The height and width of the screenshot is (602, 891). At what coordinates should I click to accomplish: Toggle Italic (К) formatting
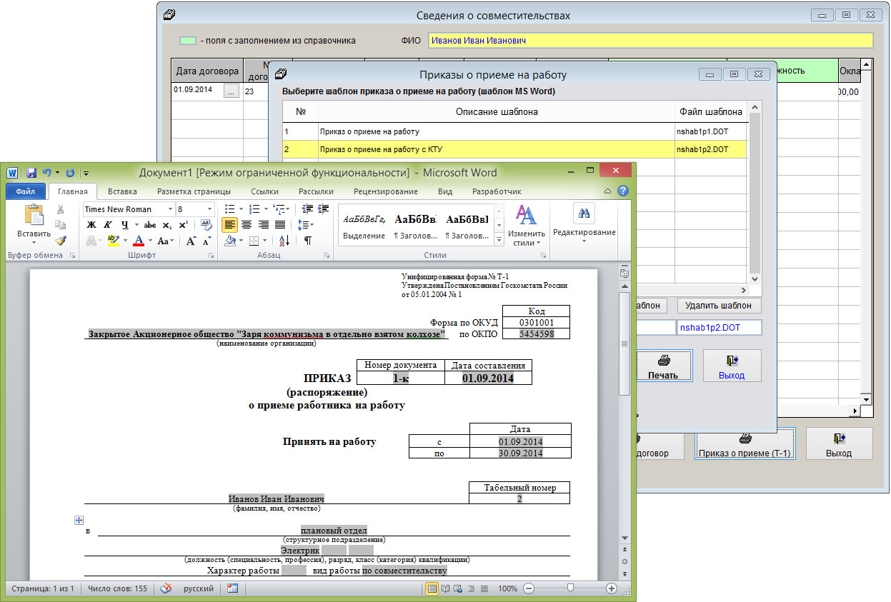point(106,225)
